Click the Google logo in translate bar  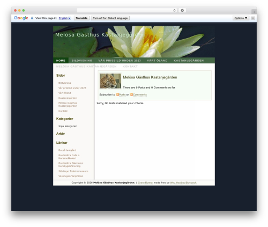(x=21, y=18)
